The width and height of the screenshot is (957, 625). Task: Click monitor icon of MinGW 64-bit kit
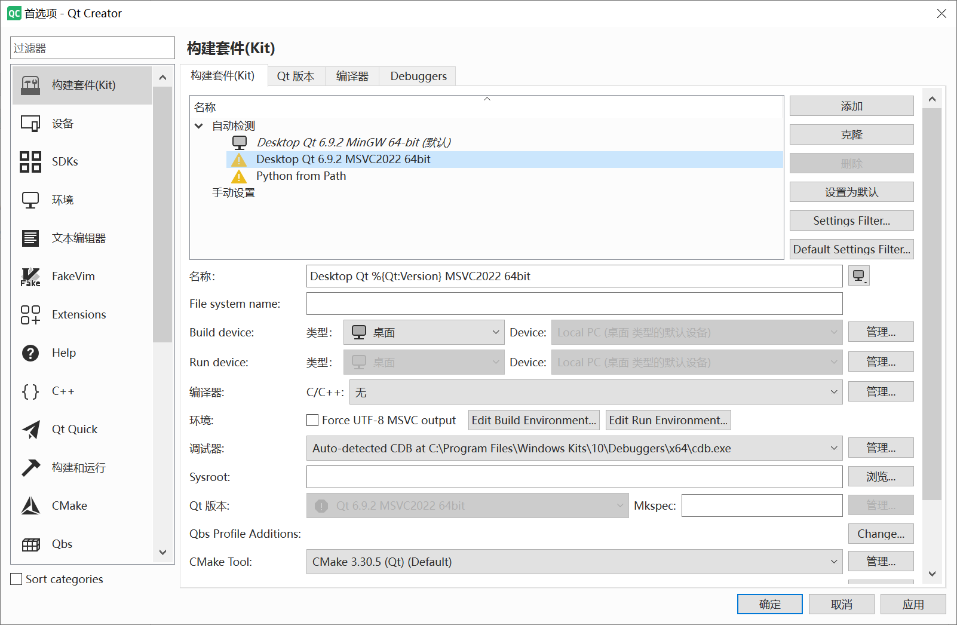[240, 143]
